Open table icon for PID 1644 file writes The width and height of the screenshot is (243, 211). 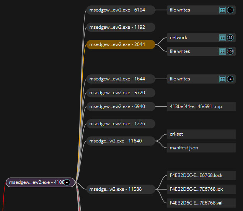click(x=222, y=79)
